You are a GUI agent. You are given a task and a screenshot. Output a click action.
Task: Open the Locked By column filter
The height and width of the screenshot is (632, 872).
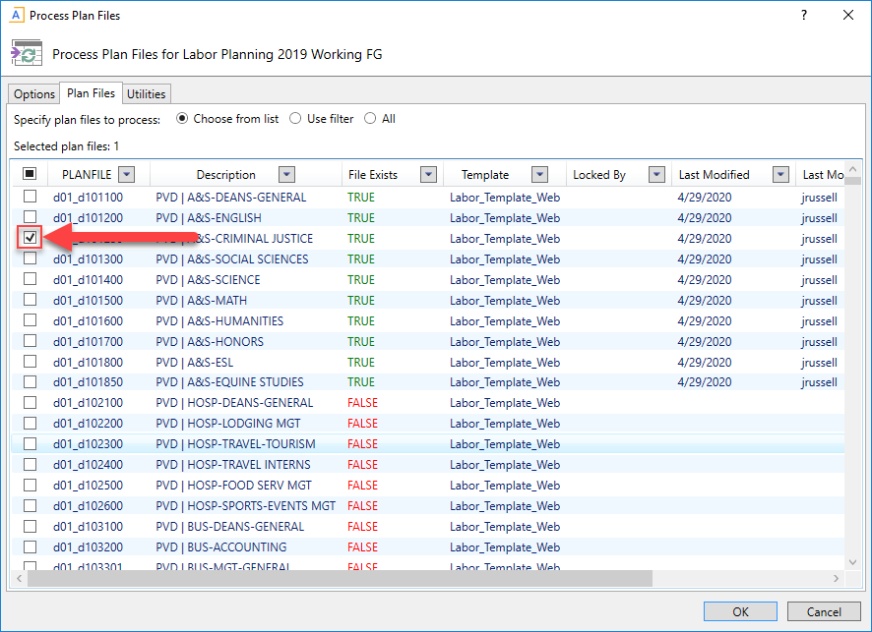click(657, 175)
